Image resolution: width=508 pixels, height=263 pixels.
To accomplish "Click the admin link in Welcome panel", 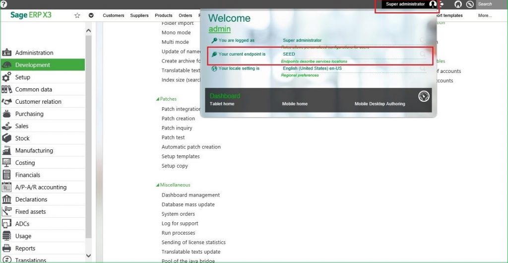I will [220, 29].
